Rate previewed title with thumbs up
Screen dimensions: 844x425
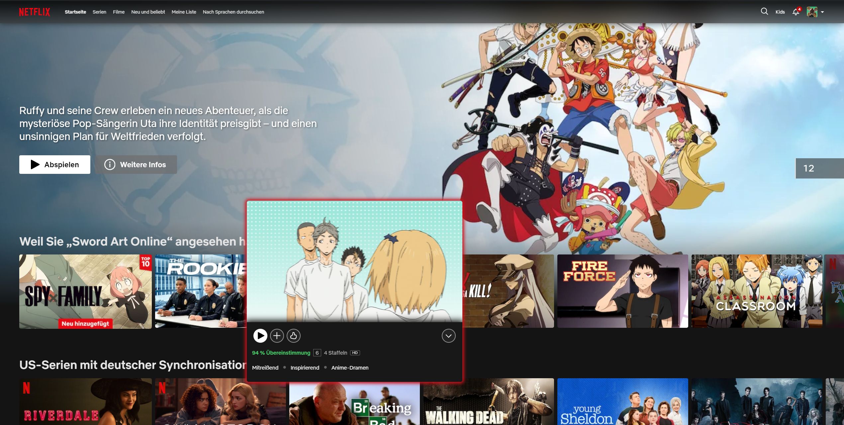coord(293,336)
